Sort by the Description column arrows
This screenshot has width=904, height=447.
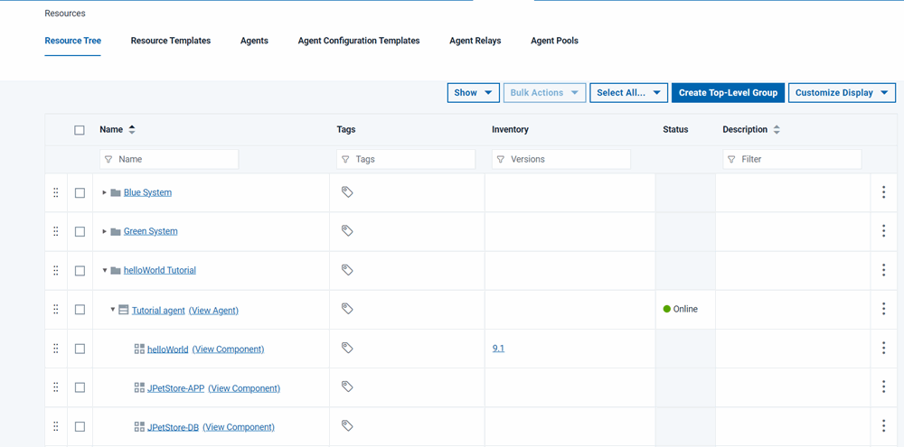tap(777, 130)
